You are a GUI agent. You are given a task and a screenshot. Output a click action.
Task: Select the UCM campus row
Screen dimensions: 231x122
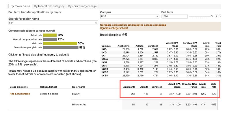pyautogui.click(x=161, y=62)
